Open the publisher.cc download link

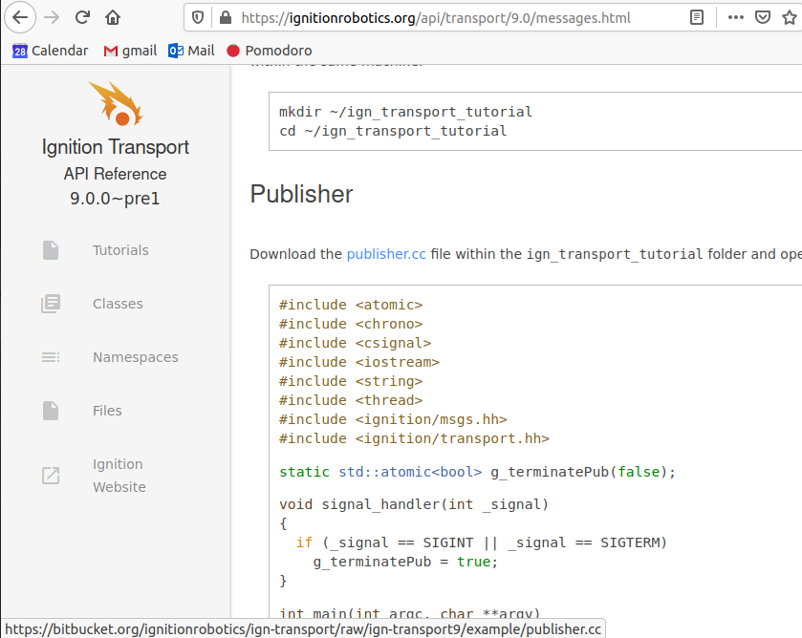(386, 254)
